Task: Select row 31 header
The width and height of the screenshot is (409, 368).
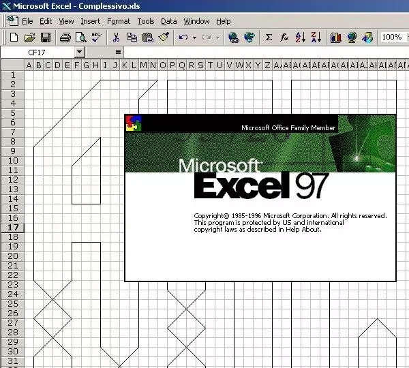Action: [13, 361]
